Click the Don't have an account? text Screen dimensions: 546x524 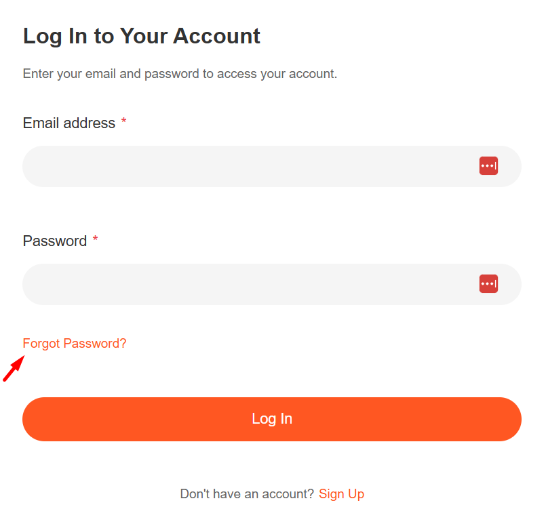pos(247,494)
